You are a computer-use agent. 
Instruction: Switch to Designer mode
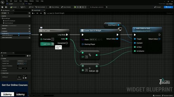(x=158, y=7)
